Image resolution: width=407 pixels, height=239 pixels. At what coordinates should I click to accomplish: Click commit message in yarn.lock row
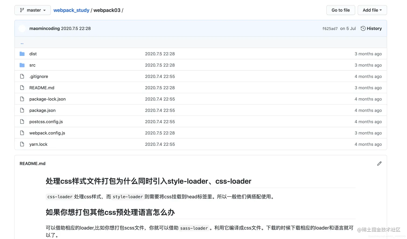point(160,144)
